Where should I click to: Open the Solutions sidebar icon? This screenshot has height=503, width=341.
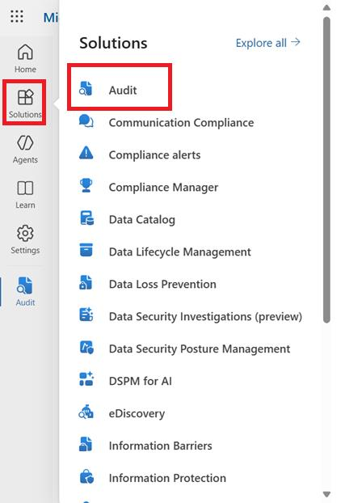coord(25,97)
